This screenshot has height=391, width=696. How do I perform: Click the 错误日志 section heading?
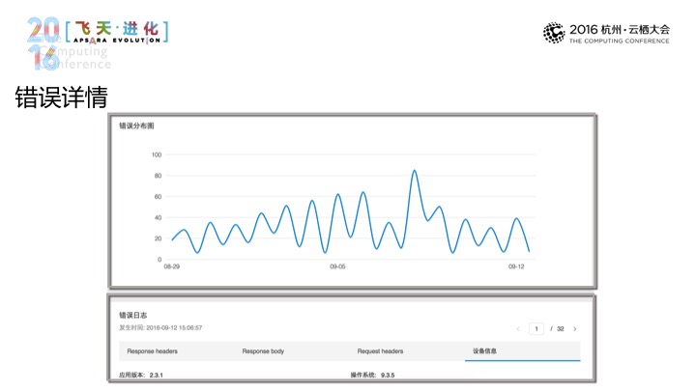pyautogui.click(x=132, y=315)
